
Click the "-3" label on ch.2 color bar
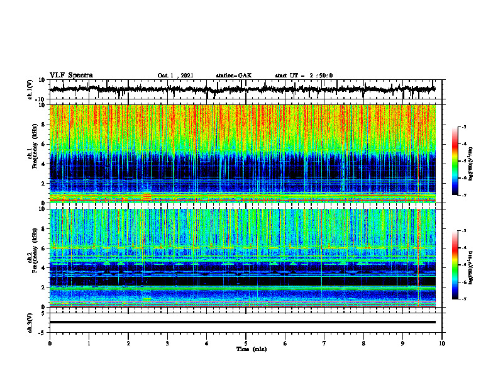coord(463,231)
